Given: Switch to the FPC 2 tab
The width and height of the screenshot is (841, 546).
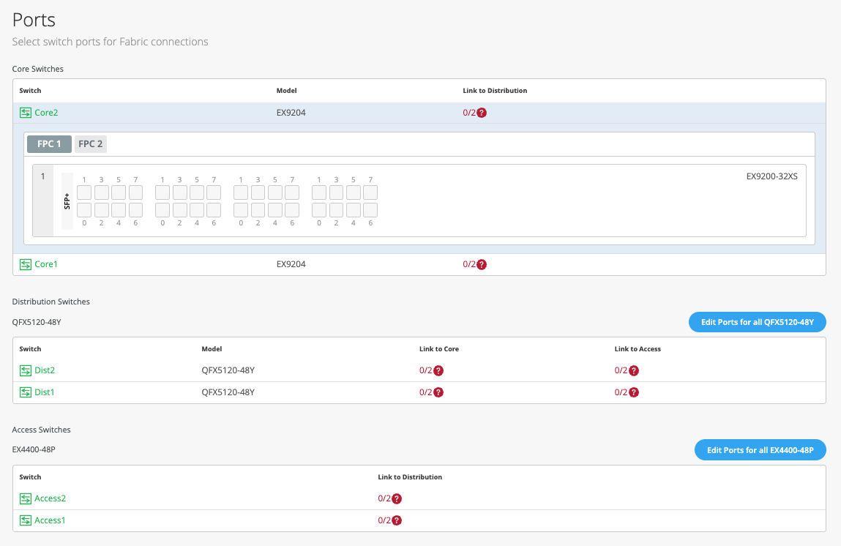Looking at the screenshot, I should pyautogui.click(x=91, y=144).
